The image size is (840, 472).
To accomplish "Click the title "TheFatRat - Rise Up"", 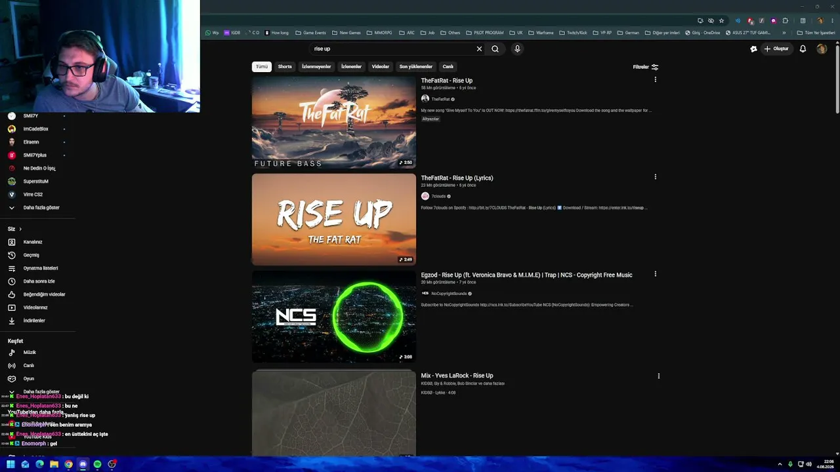I will tap(447, 81).
